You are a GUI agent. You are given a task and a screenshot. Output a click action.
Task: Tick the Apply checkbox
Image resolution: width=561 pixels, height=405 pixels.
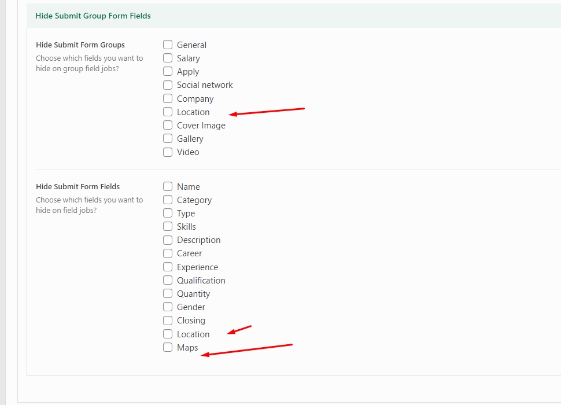168,71
